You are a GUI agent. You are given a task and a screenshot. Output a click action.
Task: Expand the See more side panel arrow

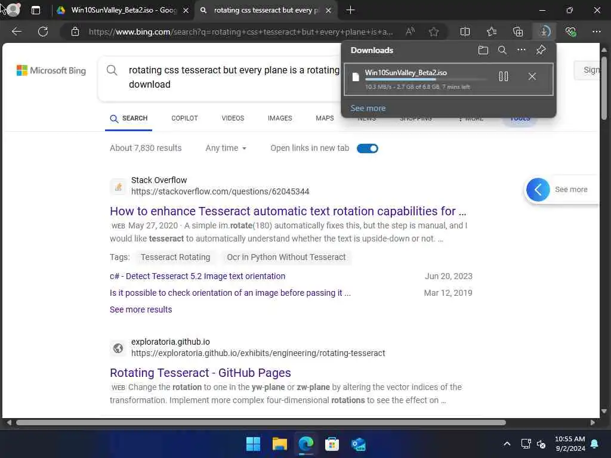point(538,190)
